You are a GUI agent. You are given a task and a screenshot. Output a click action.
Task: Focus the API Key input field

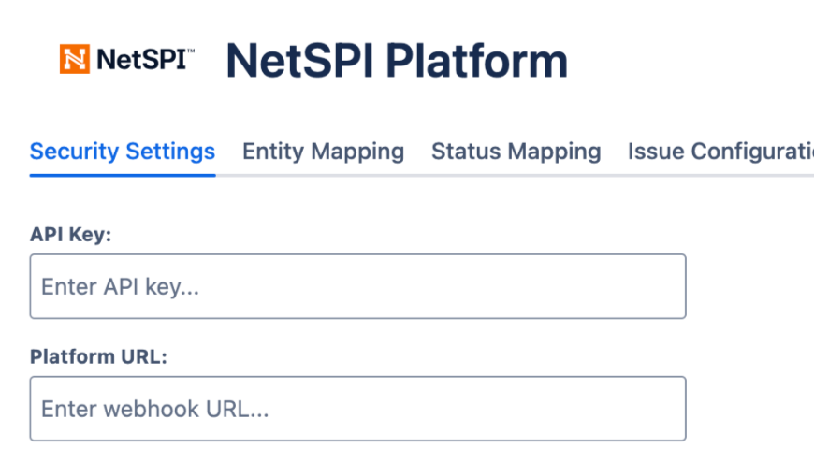pos(357,286)
